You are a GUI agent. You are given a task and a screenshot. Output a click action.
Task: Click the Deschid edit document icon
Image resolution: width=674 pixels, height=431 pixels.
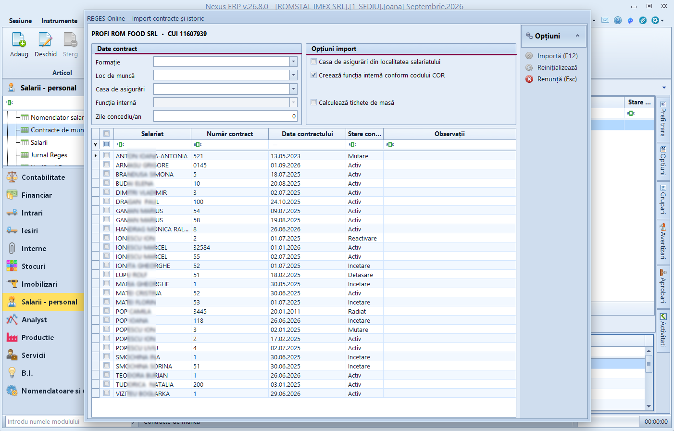coord(45,39)
